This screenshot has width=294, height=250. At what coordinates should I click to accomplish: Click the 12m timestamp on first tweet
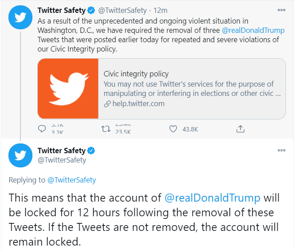(x=158, y=10)
